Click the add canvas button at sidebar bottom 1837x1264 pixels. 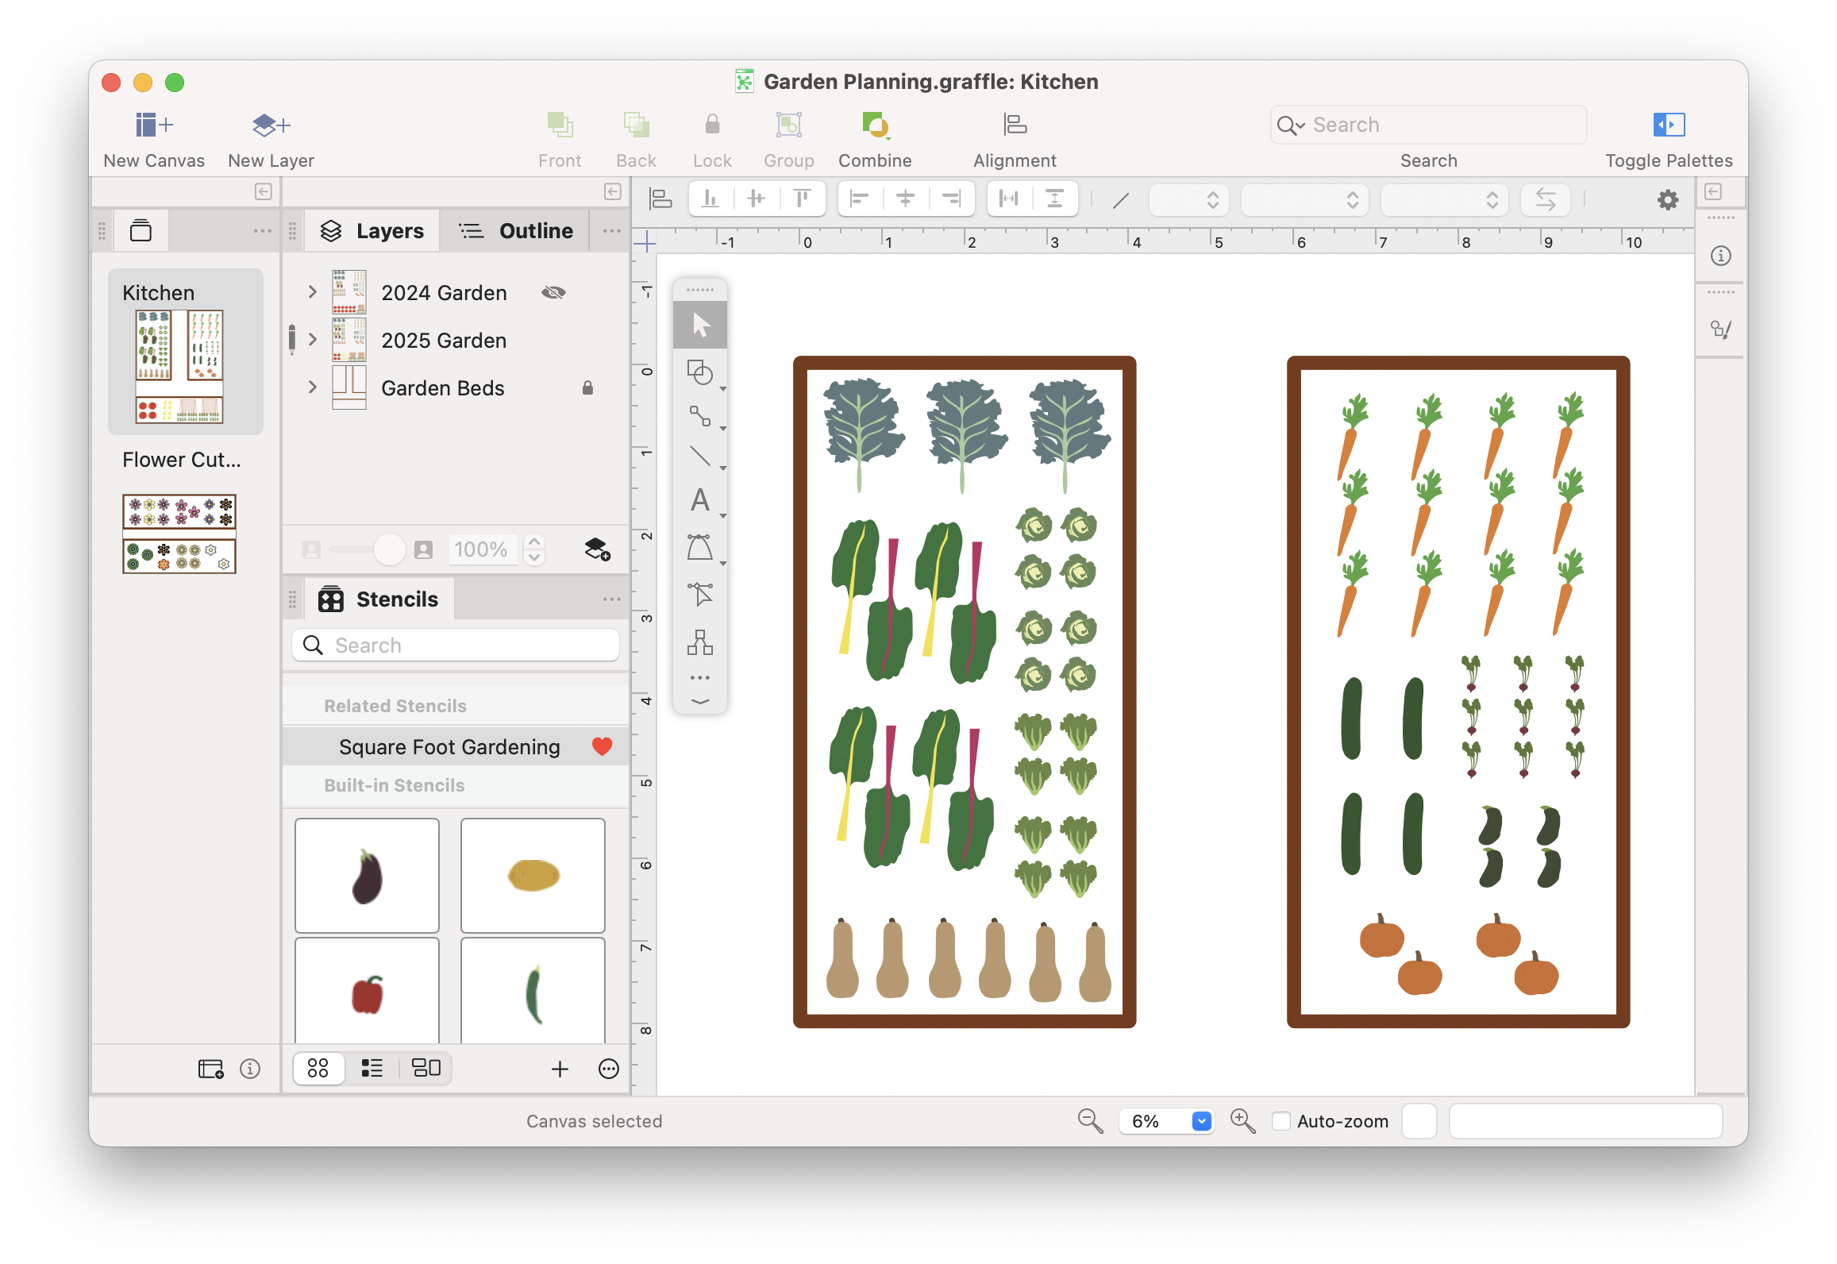click(x=210, y=1069)
